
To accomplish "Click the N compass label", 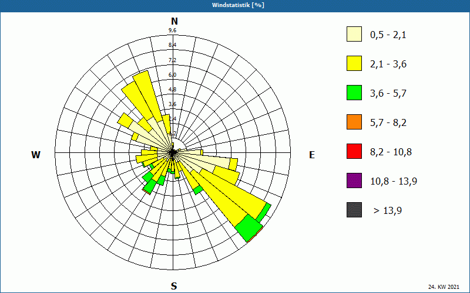I will pos(174,22).
